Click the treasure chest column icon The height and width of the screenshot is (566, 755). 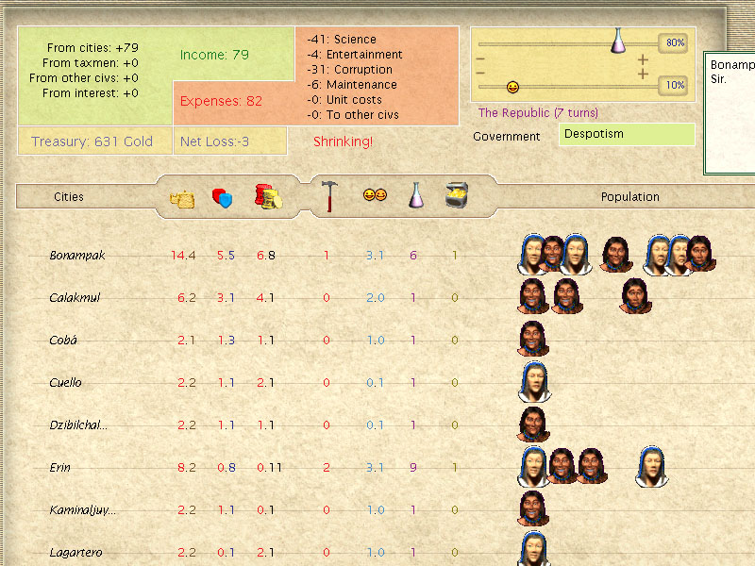click(x=457, y=195)
